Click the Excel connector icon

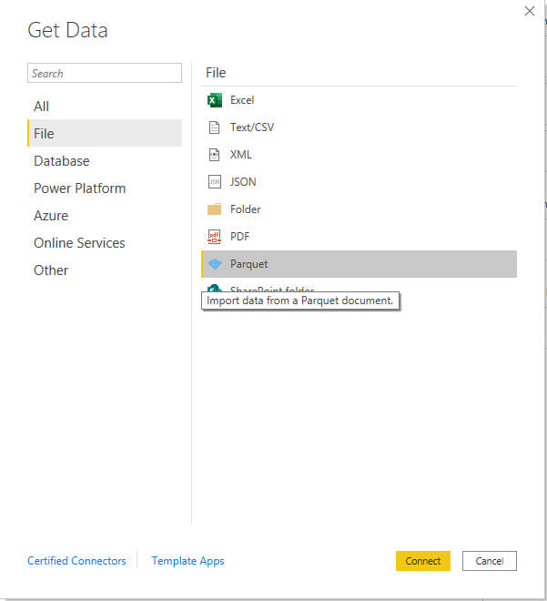215,100
